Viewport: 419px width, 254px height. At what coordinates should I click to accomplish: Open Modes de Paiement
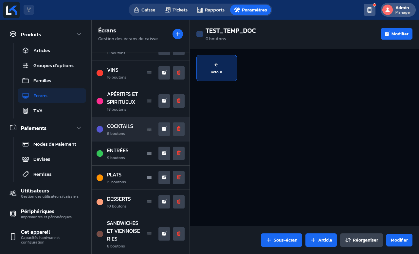52,144
